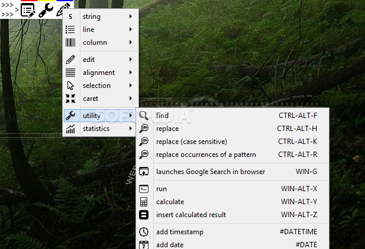Open the alignment menu entry
This screenshot has height=249, width=365.
coord(101,73)
